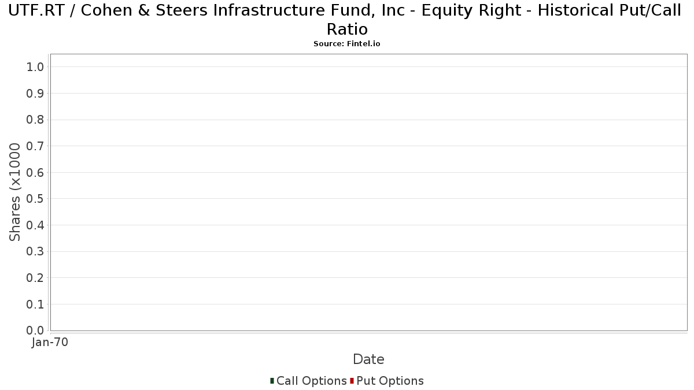The image size is (694, 390).
Task: Click the Shares (x1000 y-axis title
Action: point(15,192)
